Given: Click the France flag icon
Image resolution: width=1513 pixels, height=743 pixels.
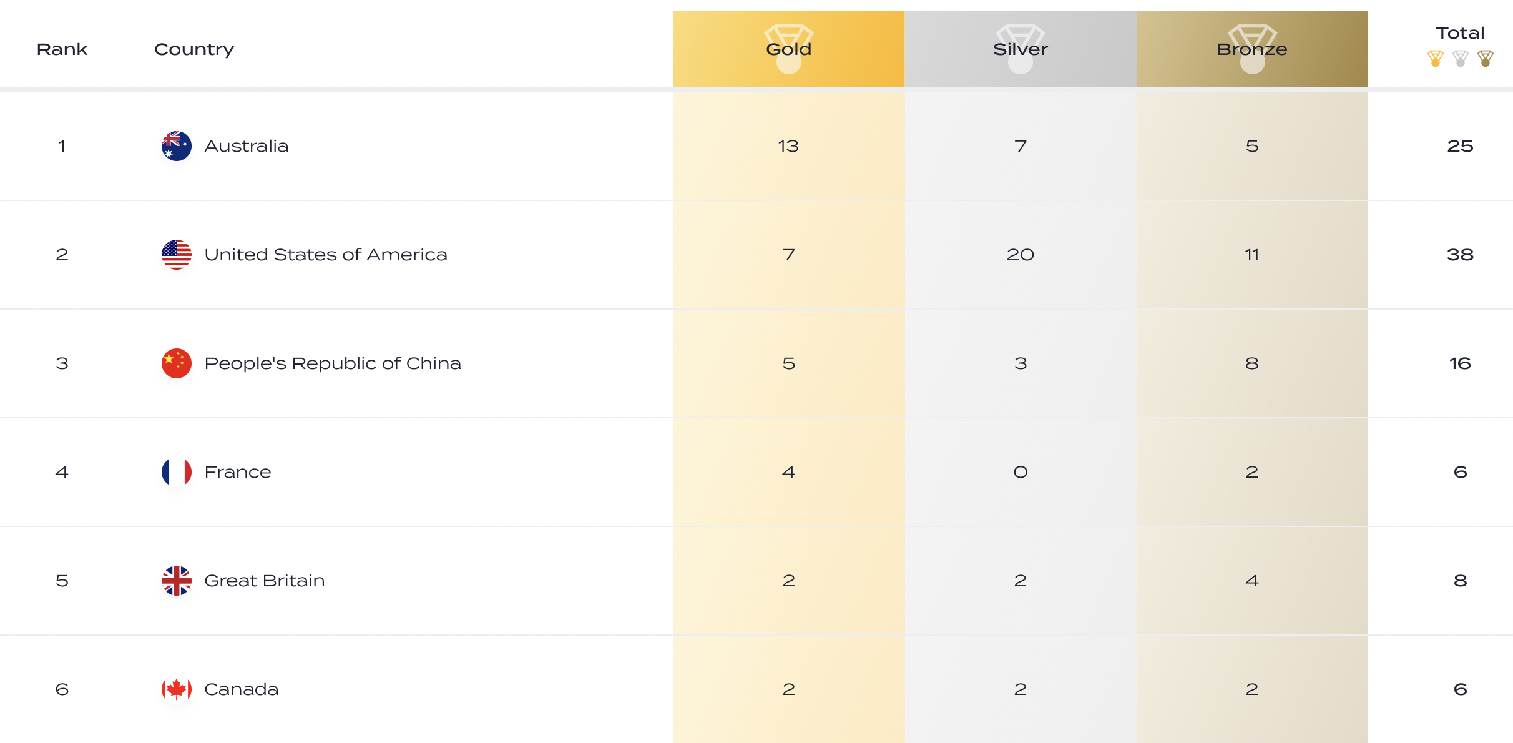Looking at the screenshot, I should pyautogui.click(x=177, y=472).
